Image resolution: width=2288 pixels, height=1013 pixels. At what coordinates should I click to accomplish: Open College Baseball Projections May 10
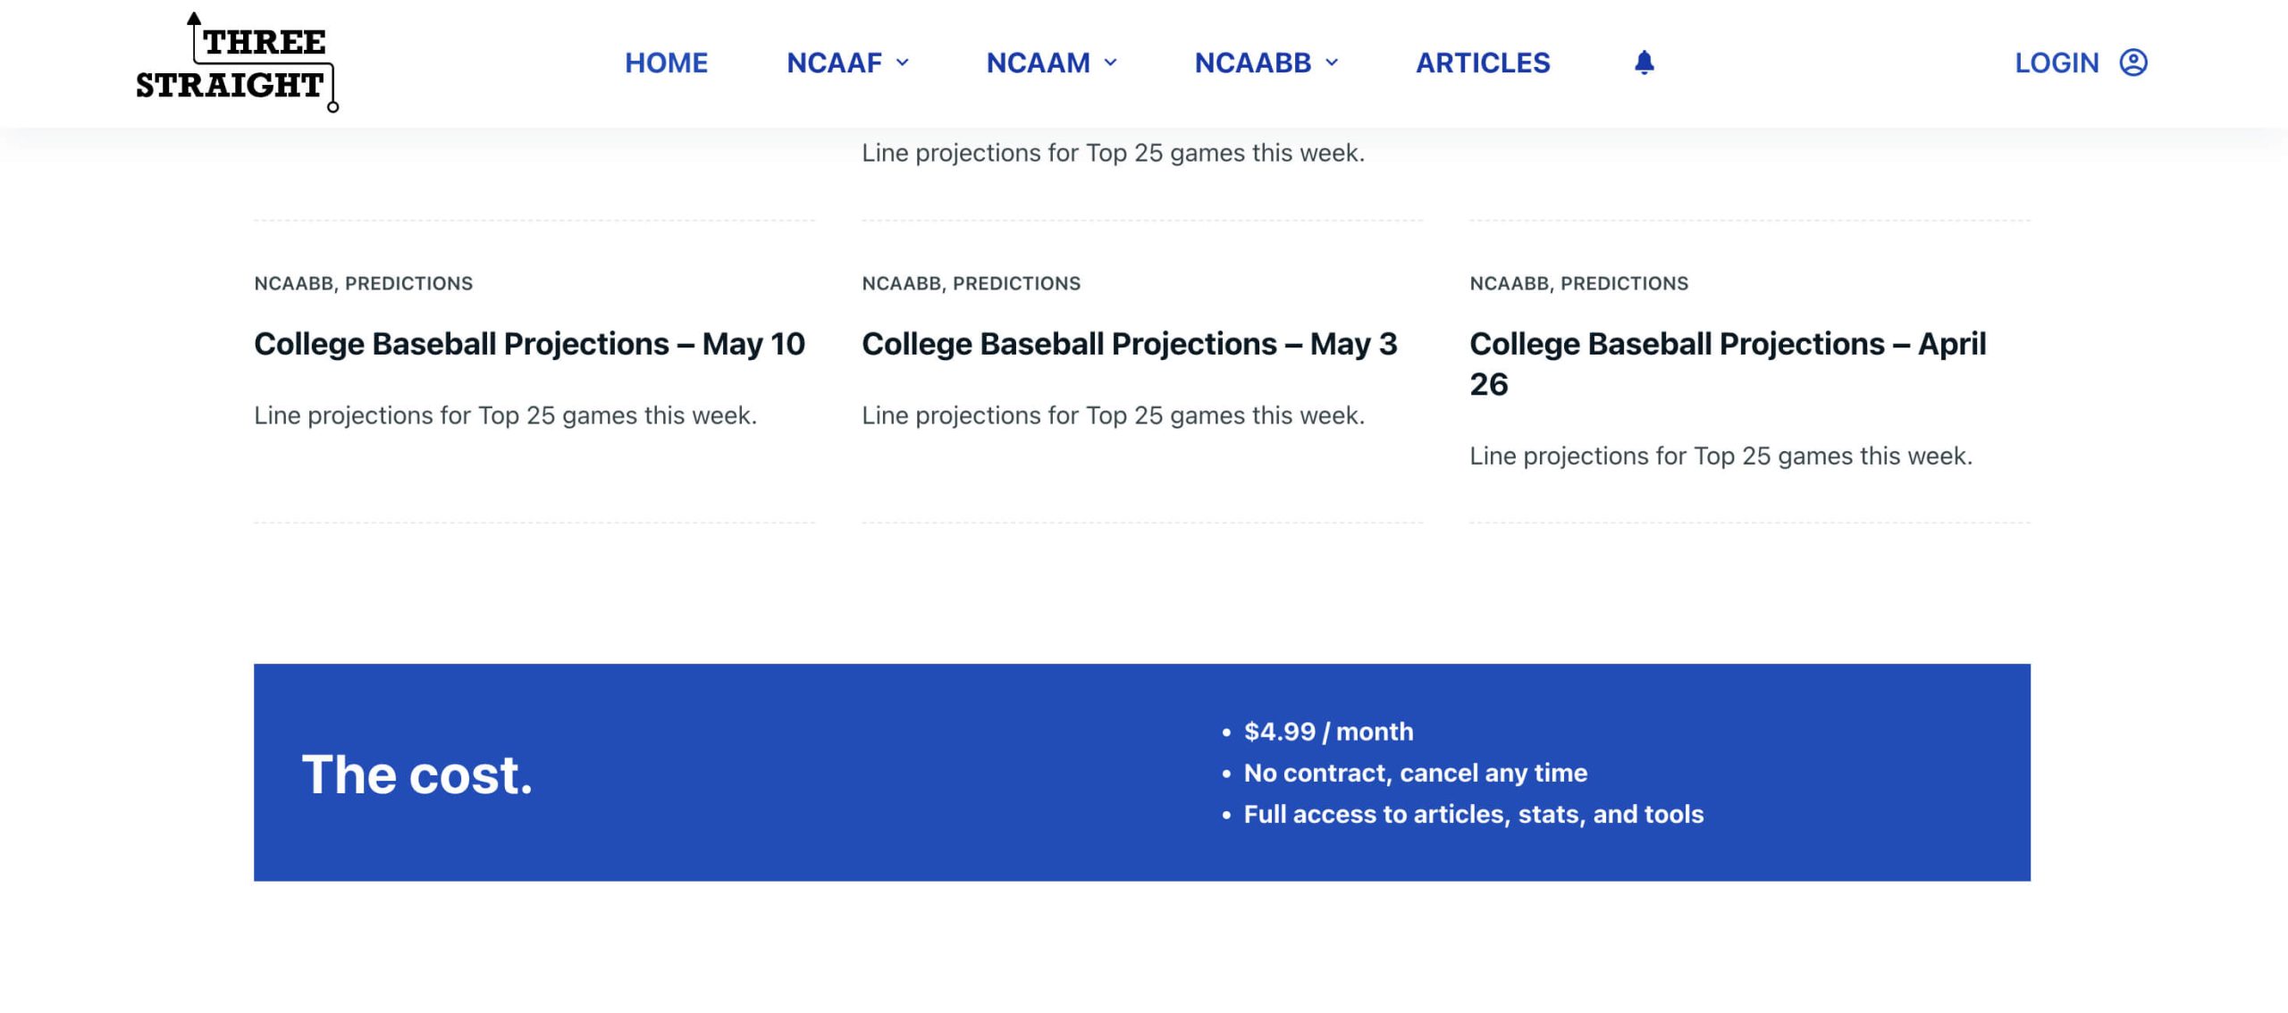pyautogui.click(x=530, y=342)
